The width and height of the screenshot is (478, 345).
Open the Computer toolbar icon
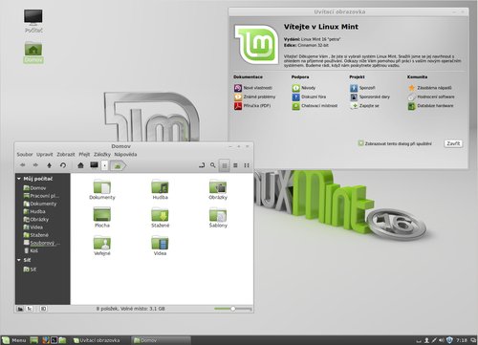click(94, 165)
